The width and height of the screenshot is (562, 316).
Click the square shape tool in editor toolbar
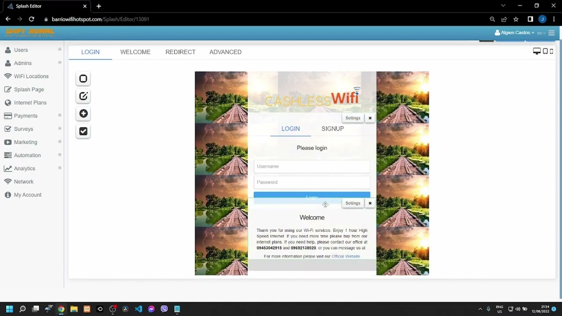(x=83, y=79)
